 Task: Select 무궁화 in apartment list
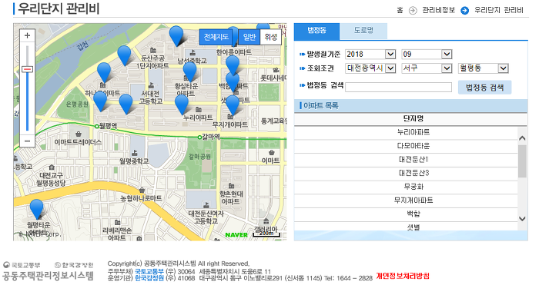pos(407,187)
